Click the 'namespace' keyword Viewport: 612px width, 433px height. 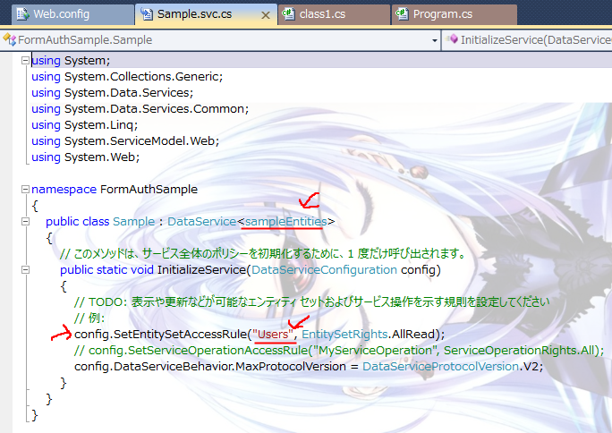coord(64,189)
